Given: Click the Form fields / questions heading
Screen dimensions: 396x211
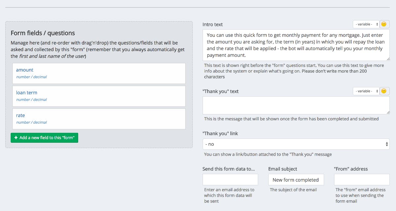Looking at the screenshot, I should [43, 33].
